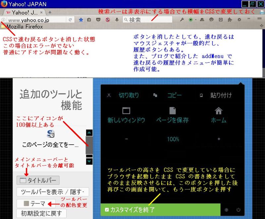Click the site info icon in address bar
This screenshot has height=219, width=265.
(x=3, y=20)
